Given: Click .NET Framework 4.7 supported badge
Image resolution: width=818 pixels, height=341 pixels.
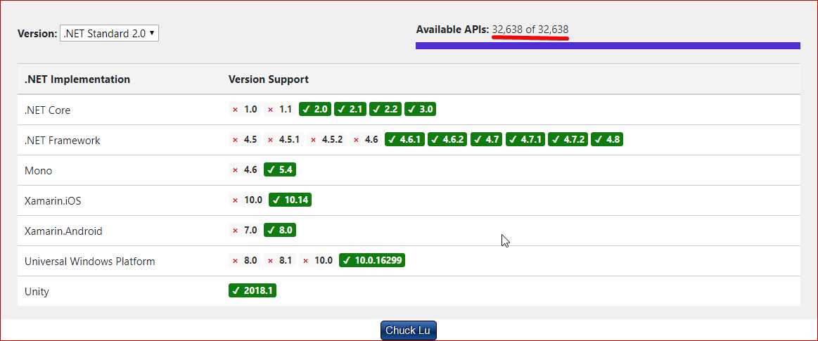Looking at the screenshot, I should [486, 140].
